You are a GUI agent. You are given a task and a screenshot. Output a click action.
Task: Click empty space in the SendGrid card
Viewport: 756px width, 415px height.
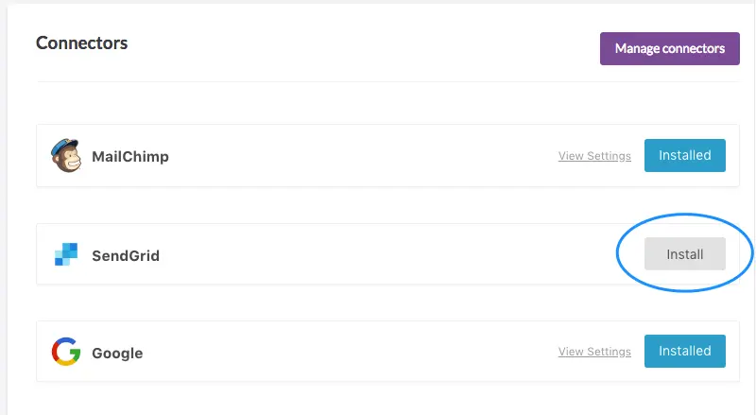coord(378,255)
